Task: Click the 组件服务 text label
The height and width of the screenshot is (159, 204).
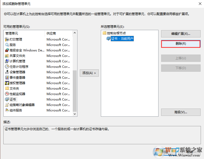Action: (16, 110)
